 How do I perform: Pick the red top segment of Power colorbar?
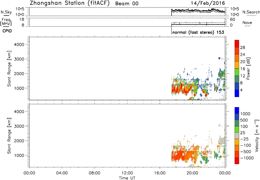pos(237,44)
